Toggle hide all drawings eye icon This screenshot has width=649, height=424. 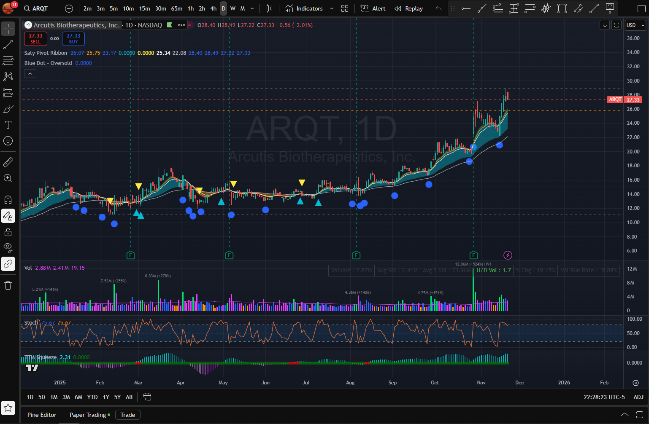(8, 248)
